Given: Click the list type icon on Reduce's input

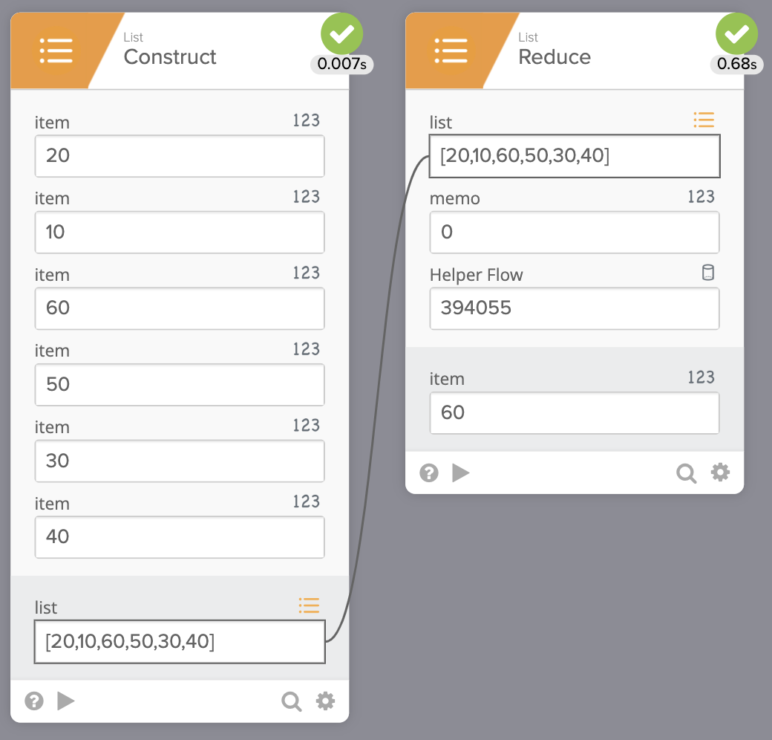Looking at the screenshot, I should 704,119.
